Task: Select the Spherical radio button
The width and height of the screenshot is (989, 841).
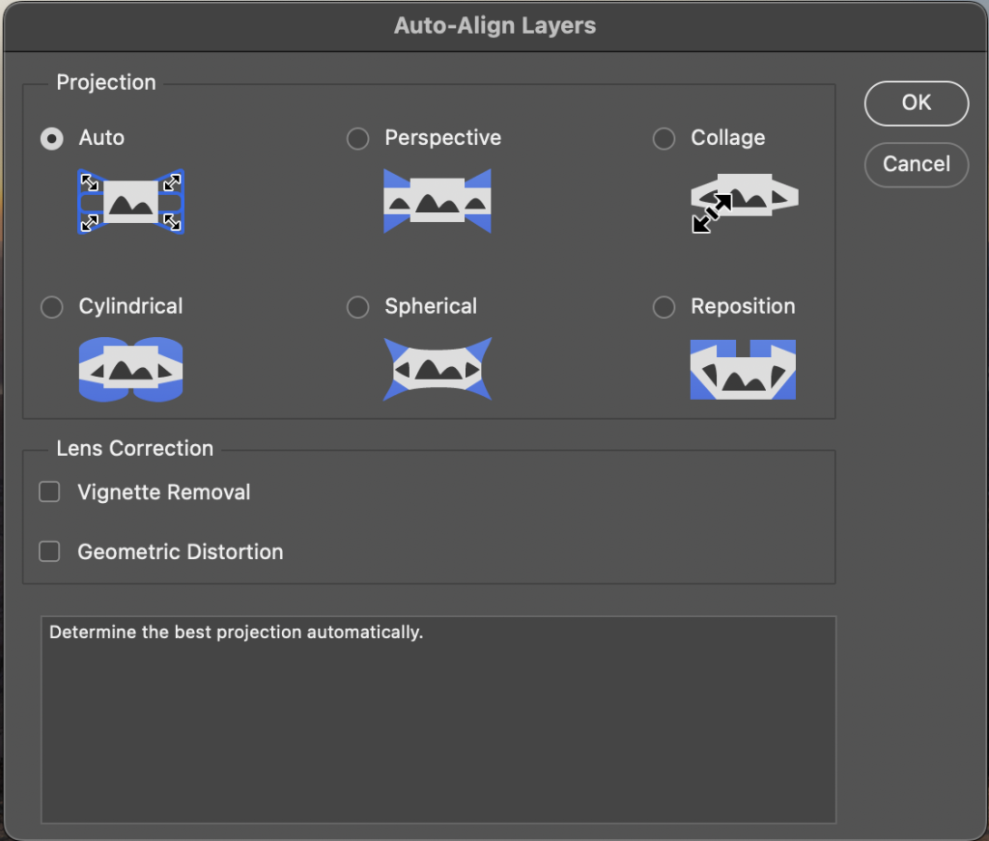Action: [x=357, y=307]
